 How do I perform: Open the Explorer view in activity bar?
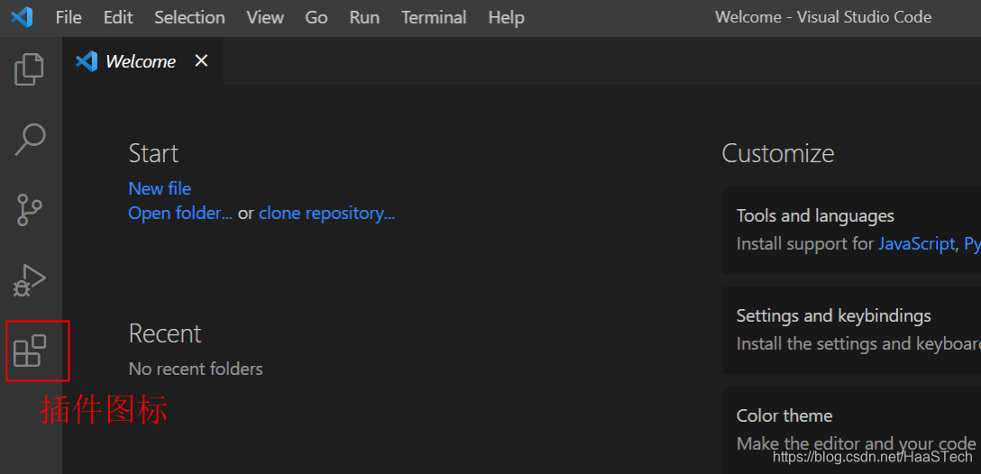tap(30, 68)
